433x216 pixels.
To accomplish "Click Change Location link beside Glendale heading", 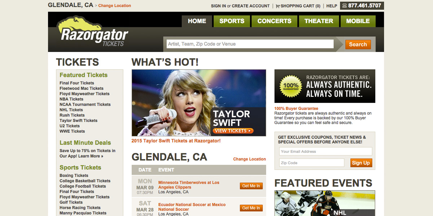I will click(x=249, y=159).
